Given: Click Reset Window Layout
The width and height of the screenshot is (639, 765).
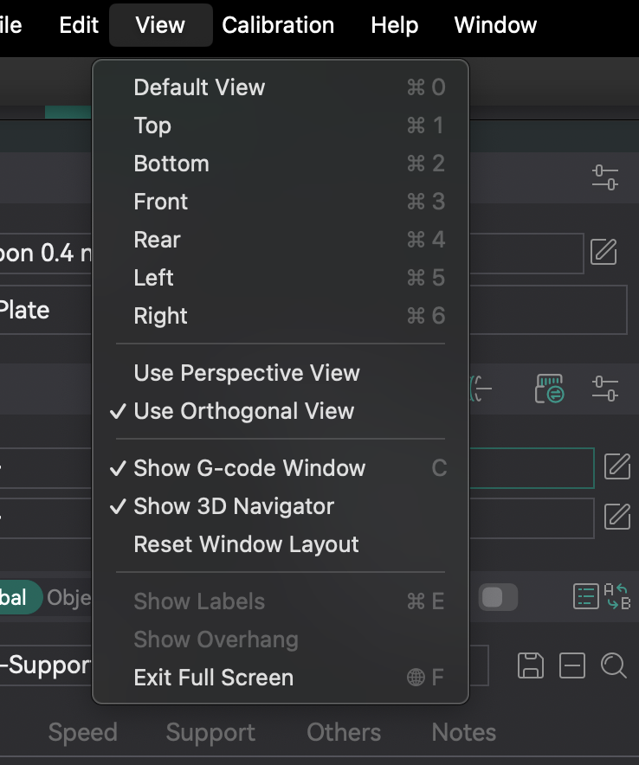Looking at the screenshot, I should pos(246,544).
